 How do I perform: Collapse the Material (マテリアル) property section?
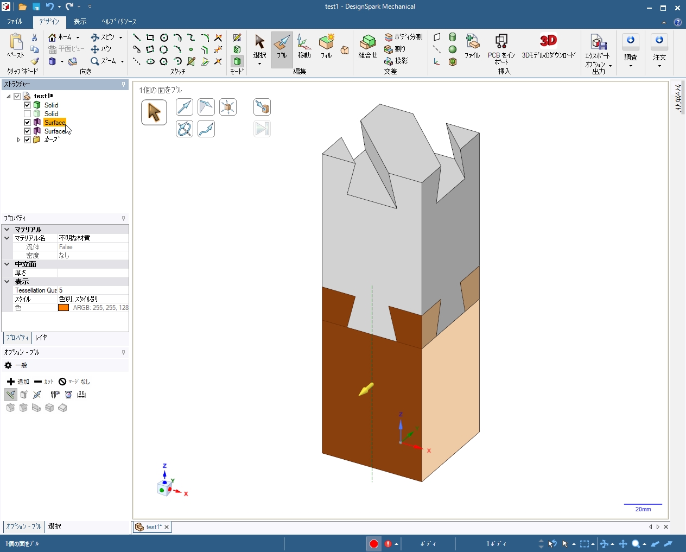(x=7, y=230)
